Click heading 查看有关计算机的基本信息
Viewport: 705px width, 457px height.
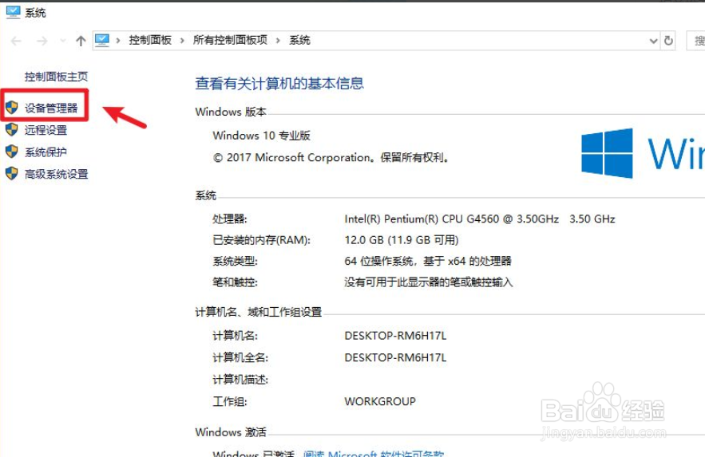(279, 84)
